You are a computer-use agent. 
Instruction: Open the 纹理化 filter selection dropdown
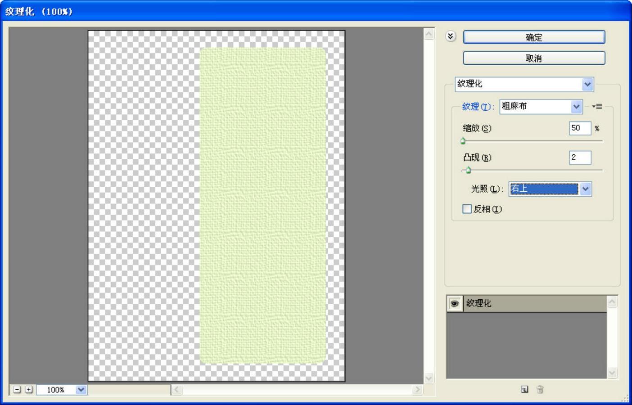[587, 84]
